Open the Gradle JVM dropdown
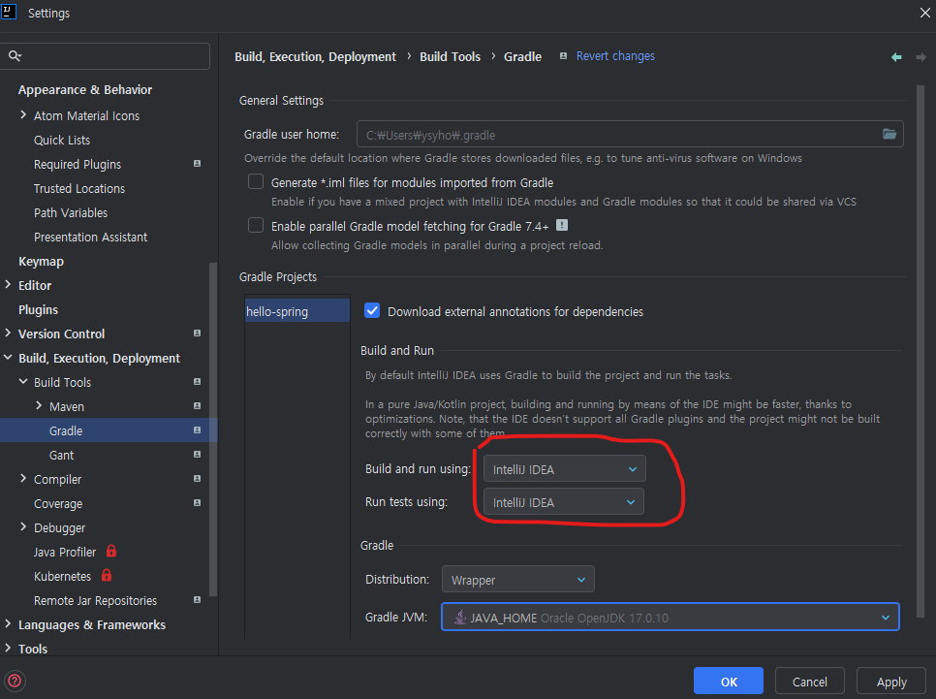Viewport: 936px width, 699px height. 670,618
